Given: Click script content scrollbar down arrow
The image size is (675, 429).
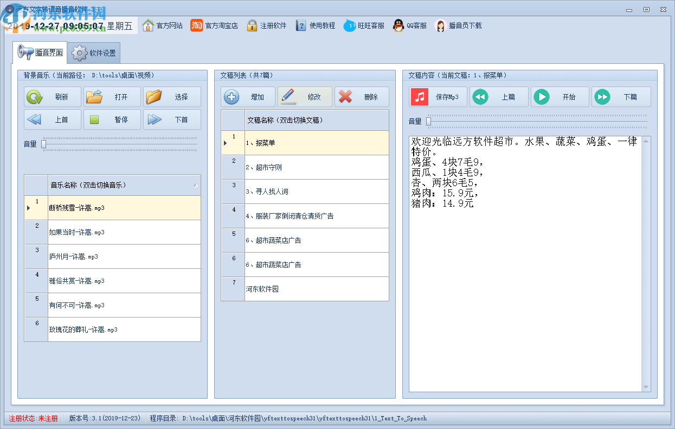Looking at the screenshot, I should [x=646, y=387].
